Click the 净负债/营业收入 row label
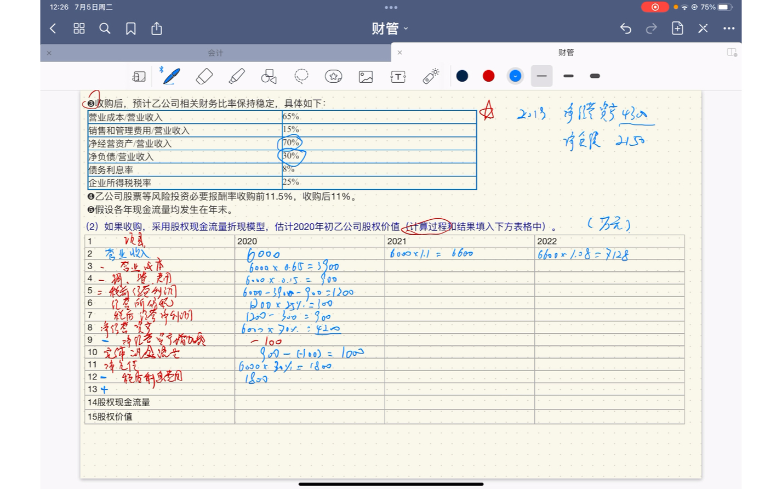Viewport: 782px width, 489px height. click(x=121, y=157)
